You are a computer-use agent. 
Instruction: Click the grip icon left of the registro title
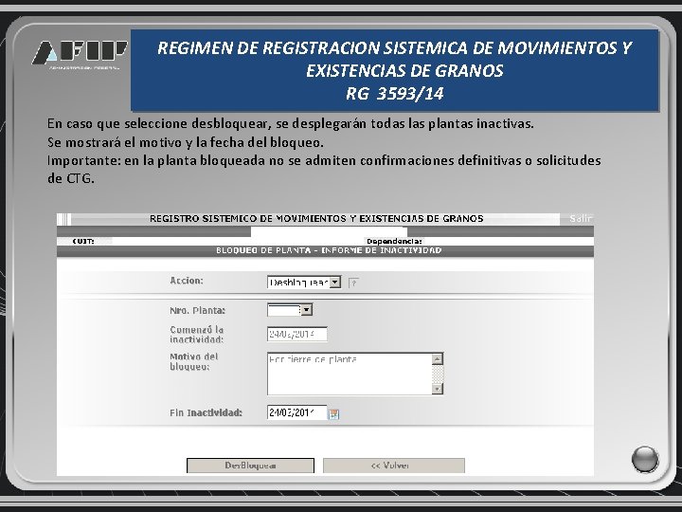[64, 219]
